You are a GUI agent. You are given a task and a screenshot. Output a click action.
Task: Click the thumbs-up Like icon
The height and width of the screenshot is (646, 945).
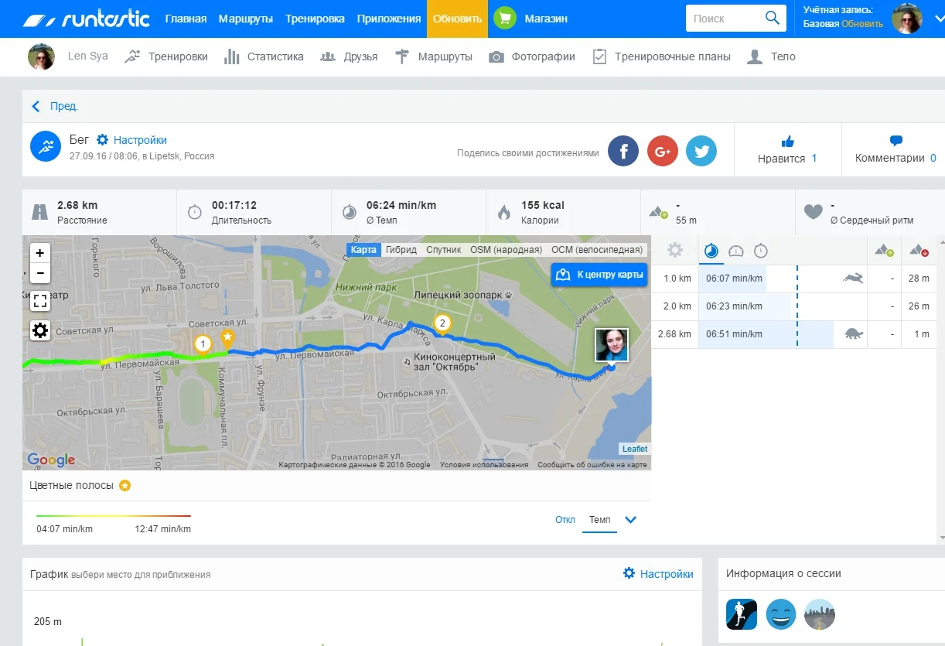point(787,142)
